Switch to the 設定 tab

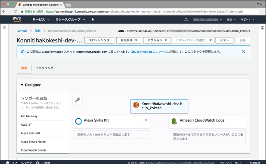point(24,68)
